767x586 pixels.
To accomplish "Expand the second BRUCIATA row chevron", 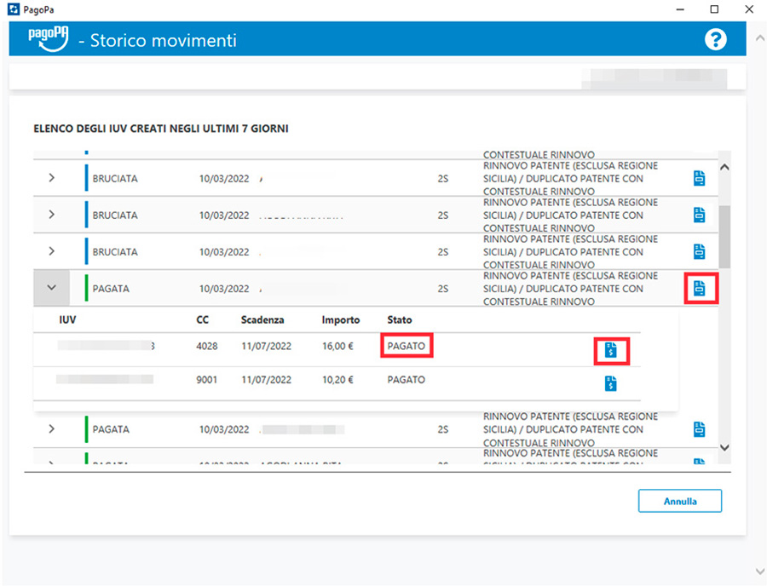I will tap(51, 215).
